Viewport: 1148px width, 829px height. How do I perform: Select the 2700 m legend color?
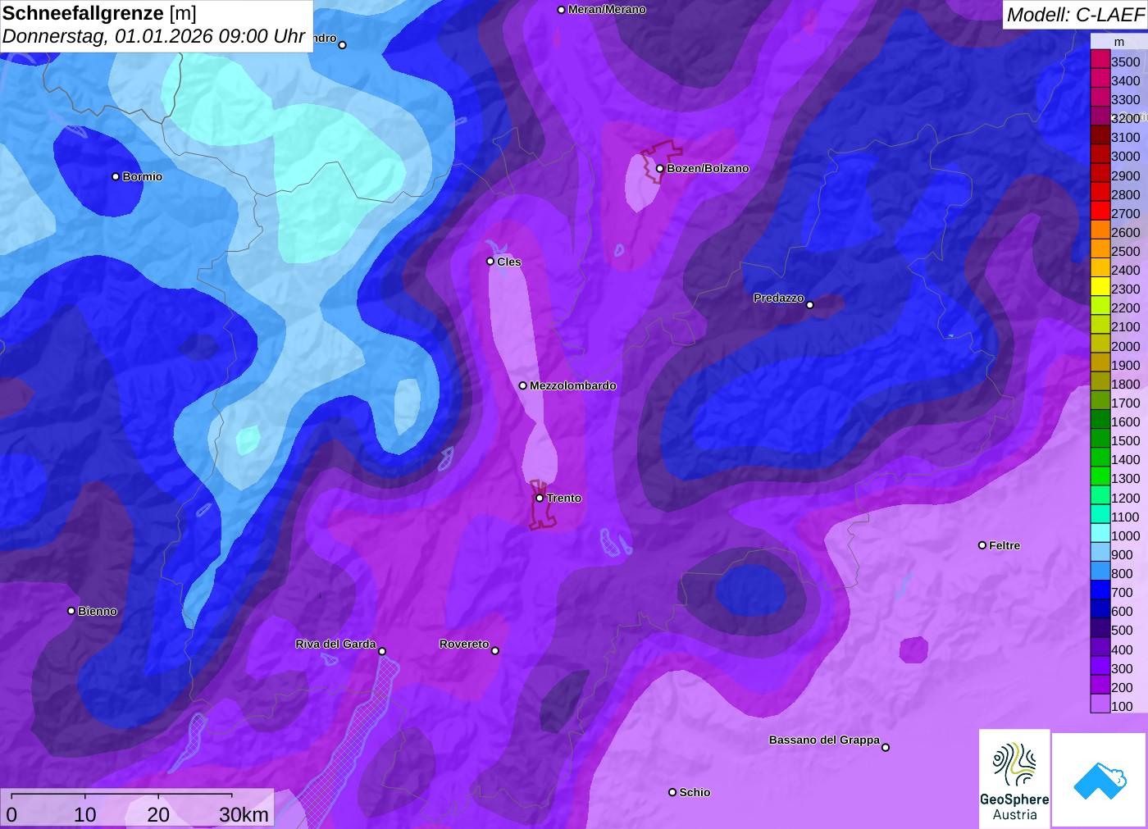1100,211
